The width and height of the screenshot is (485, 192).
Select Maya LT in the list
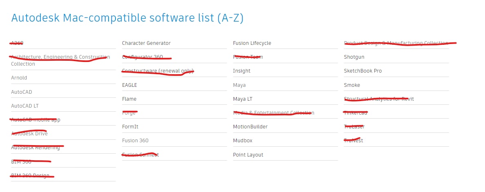[242, 99]
